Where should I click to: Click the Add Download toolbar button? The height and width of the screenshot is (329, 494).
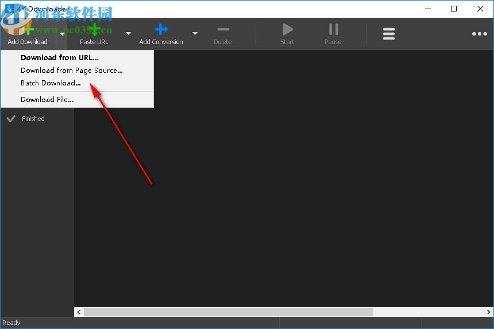28,34
